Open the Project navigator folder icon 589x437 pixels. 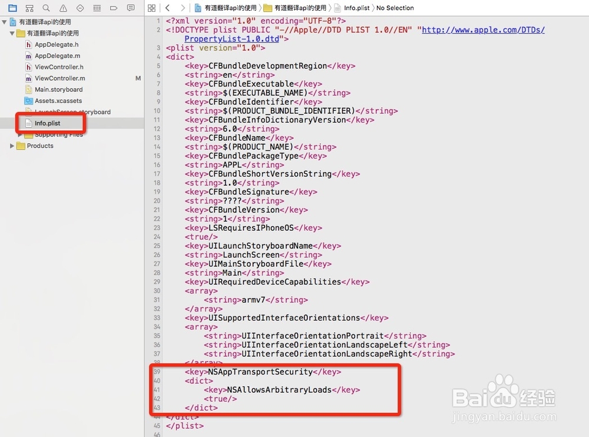pyautogui.click(x=12, y=8)
